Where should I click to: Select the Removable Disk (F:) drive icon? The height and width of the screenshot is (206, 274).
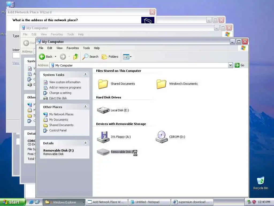pos(103,152)
